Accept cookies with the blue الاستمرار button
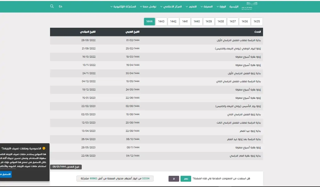 (x=6, y=174)
